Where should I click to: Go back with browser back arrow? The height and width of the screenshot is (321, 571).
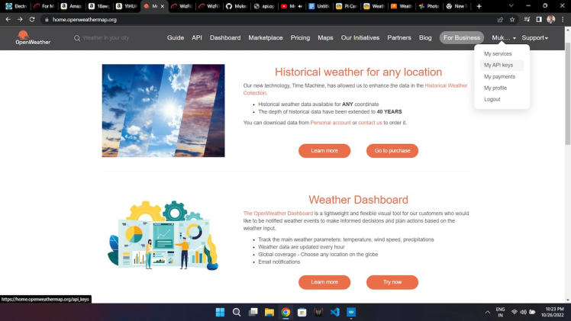click(x=8, y=19)
